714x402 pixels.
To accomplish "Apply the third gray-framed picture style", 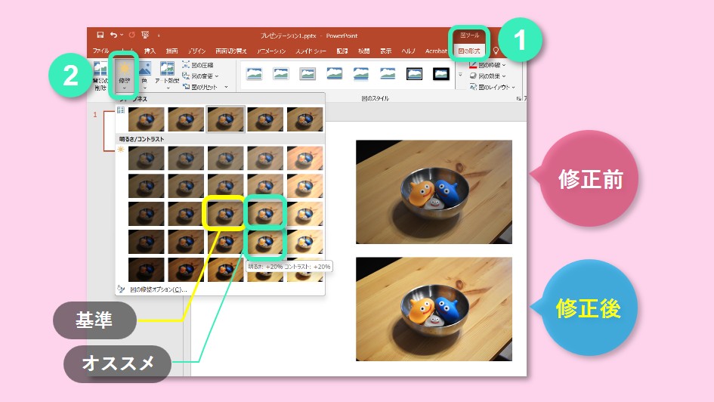I will click(x=308, y=74).
